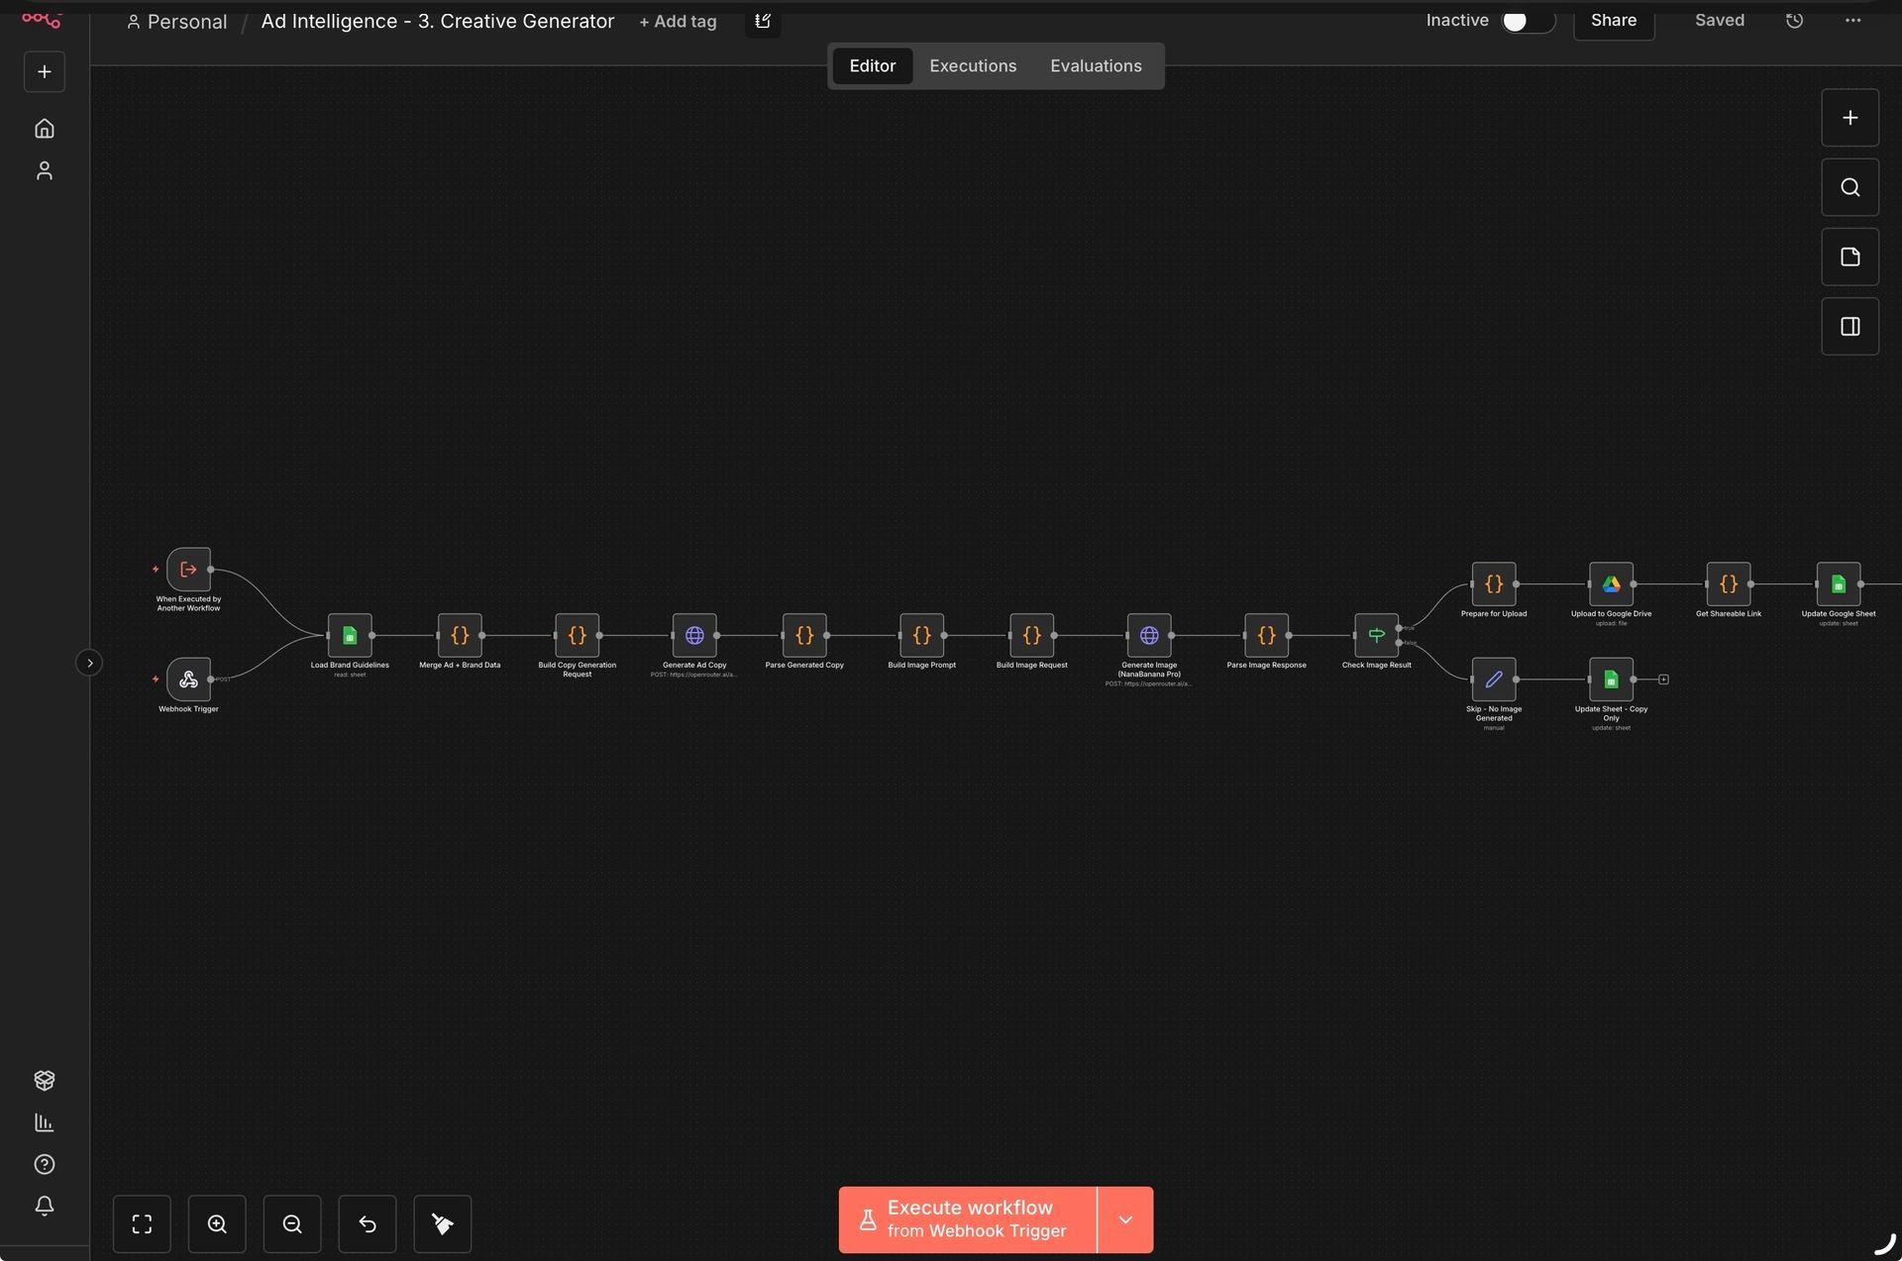Open the Check Image Result node
This screenshot has height=1261, width=1902.
tap(1376, 635)
